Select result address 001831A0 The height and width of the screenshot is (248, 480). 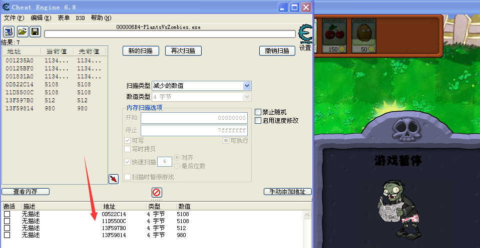pos(20,76)
